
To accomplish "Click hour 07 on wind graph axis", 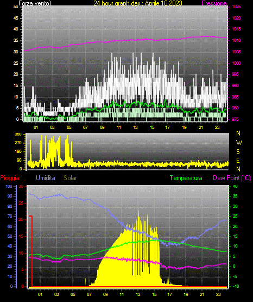I will [85, 127].
